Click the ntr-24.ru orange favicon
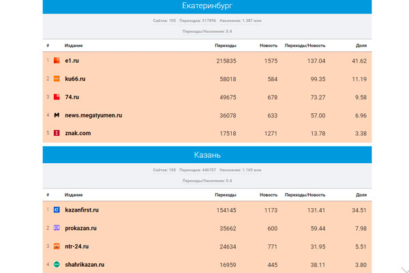The image size is (409, 273). [57, 246]
